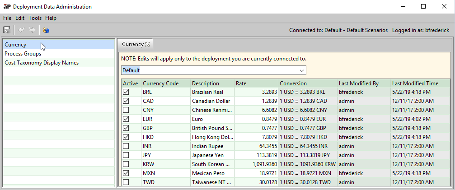Open the Help menu

coord(51,18)
